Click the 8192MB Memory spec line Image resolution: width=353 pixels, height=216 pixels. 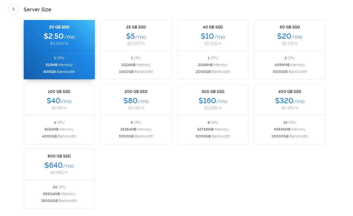59,129
